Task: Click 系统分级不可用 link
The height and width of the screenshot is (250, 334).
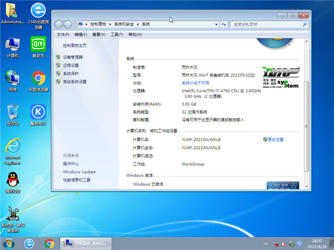Action: pos(195,83)
